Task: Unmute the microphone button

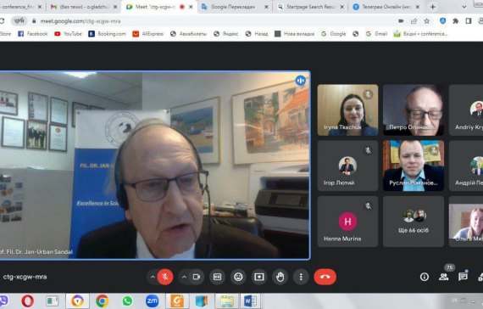Action: [x=165, y=277]
